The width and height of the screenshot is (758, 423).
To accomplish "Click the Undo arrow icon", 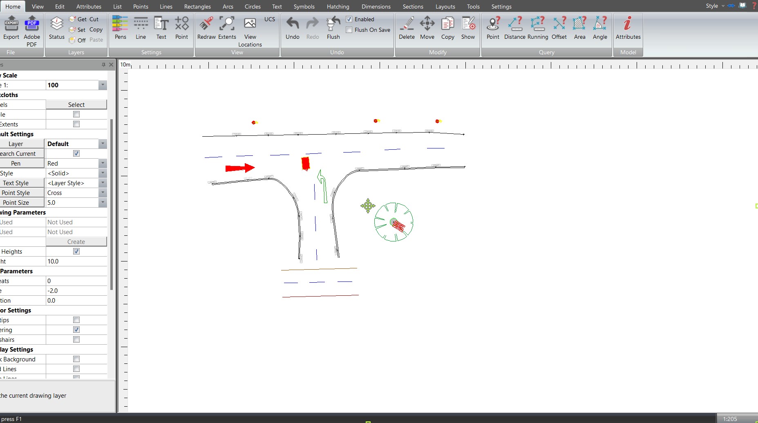I will tap(292, 24).
